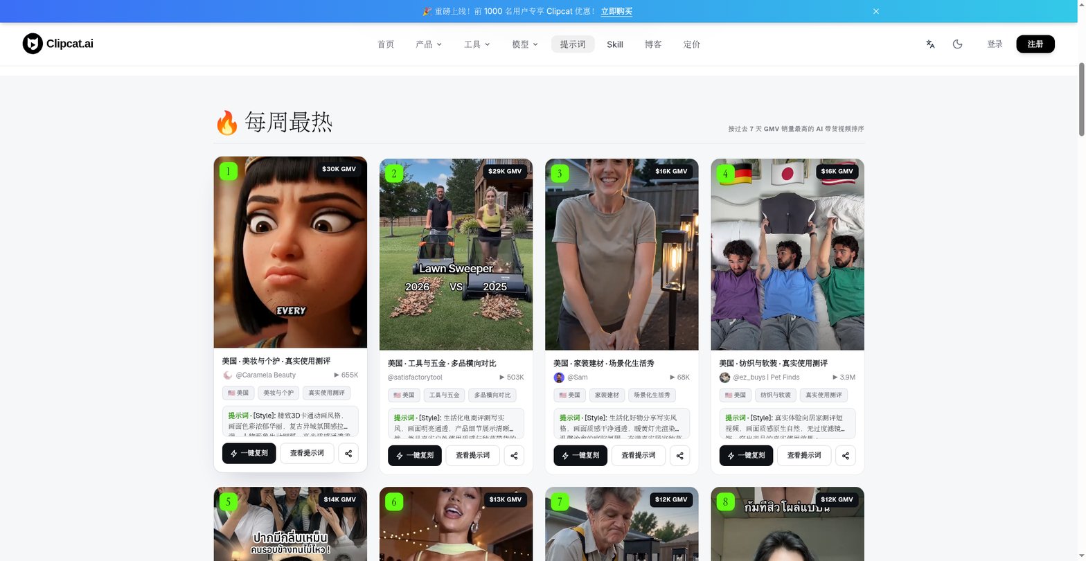Viewport: 1086px width, 561px height.
Task: Click 一键复刻 on ez_buys card
Action: [x=747, y=456]
